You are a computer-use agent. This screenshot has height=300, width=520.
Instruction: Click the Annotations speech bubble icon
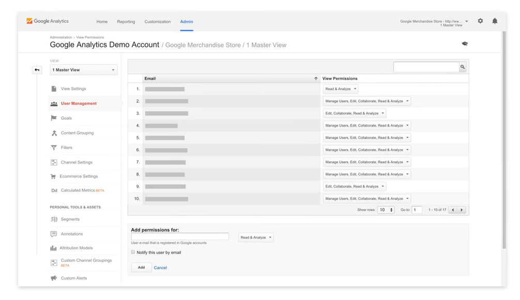pyautogui.click(x=53, y=234)
